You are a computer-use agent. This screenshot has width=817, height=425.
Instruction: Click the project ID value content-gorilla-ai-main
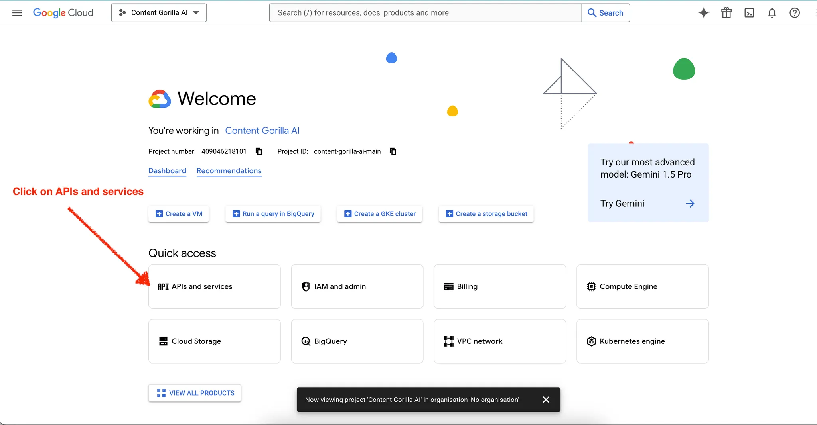click(x=347, y=151)
